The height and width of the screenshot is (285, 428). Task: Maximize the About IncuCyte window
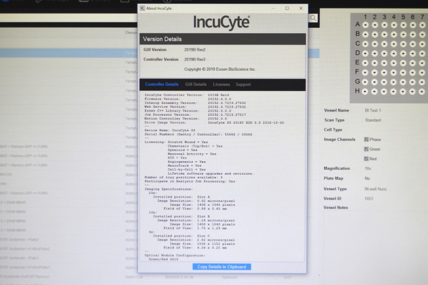point(287,8)
